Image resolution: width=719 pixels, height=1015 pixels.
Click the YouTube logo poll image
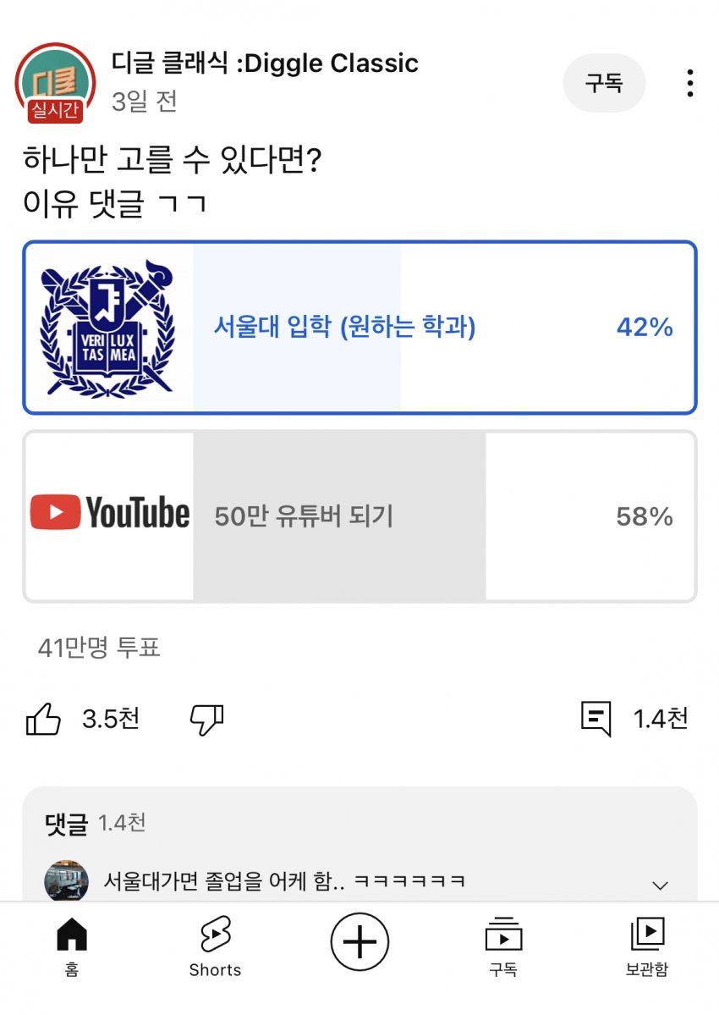[109, 514]
